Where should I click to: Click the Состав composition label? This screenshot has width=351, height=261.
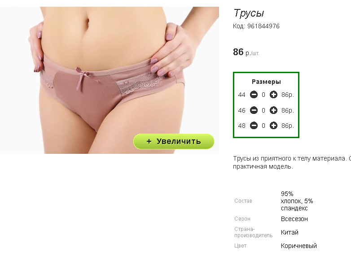click(243, 201)
